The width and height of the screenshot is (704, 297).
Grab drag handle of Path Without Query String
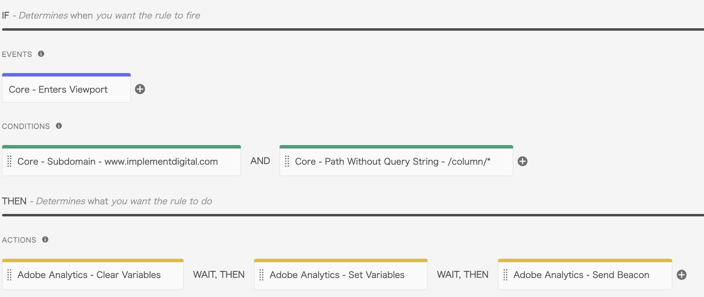287,161
